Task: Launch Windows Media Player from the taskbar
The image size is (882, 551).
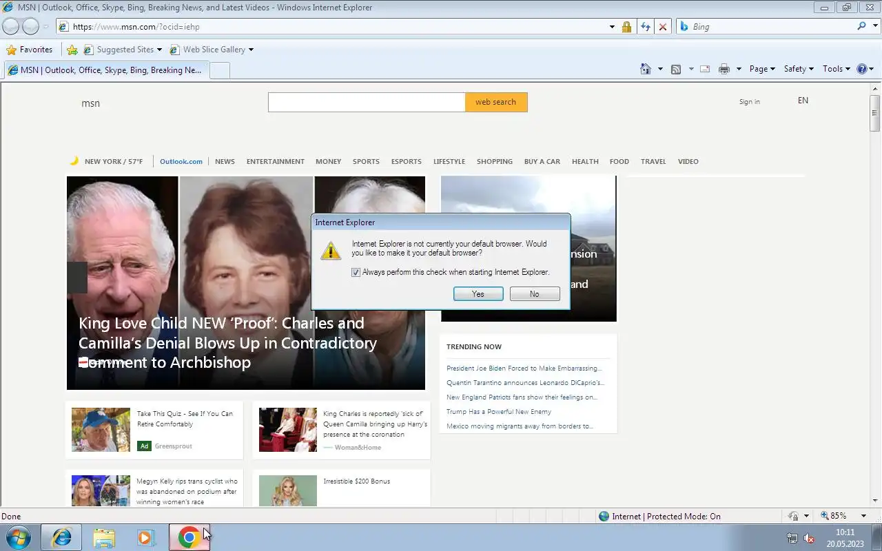Action: [146, 537]
